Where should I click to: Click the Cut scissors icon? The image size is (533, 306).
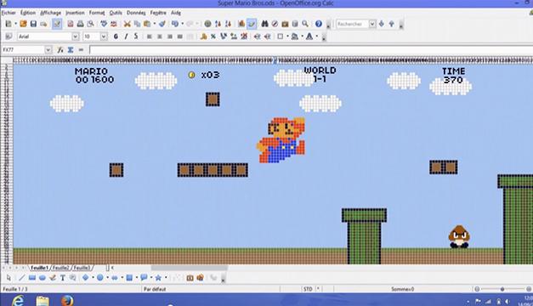coord(128,24)
